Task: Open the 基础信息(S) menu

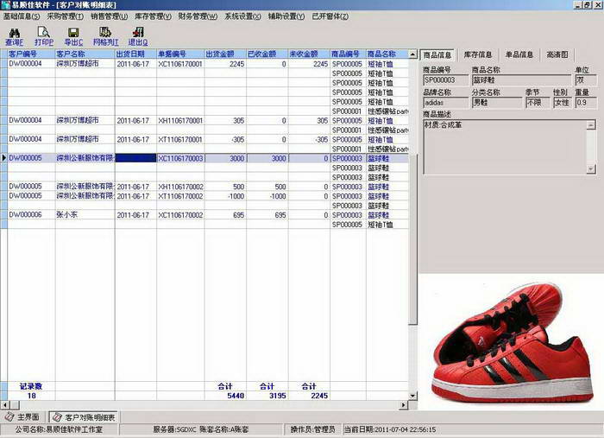Action: click(22, 16)
